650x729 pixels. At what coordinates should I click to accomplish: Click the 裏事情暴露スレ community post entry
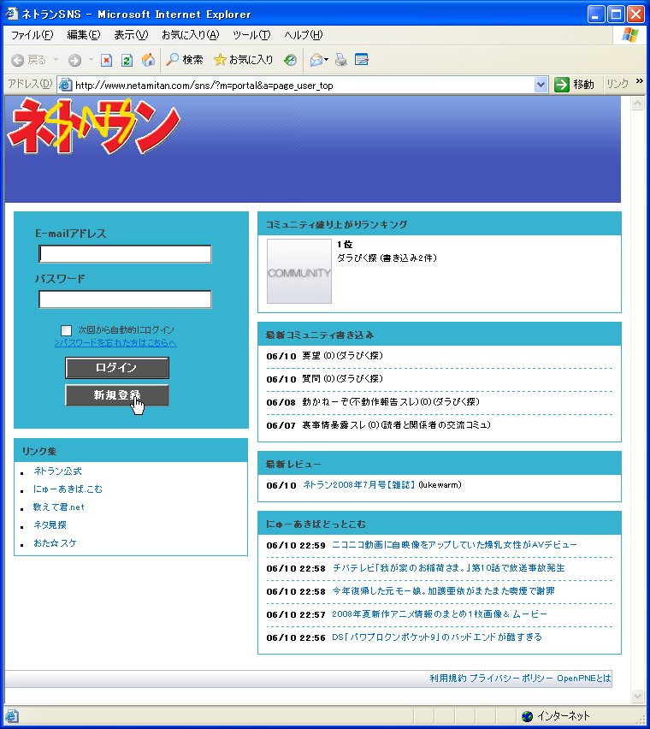click(396, 425)
